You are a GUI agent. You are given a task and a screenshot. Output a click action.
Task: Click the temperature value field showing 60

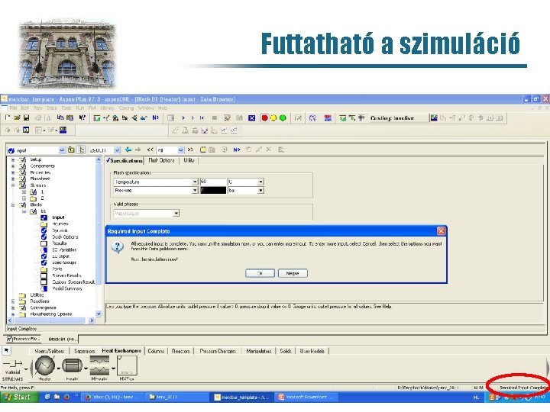[213, 182]
